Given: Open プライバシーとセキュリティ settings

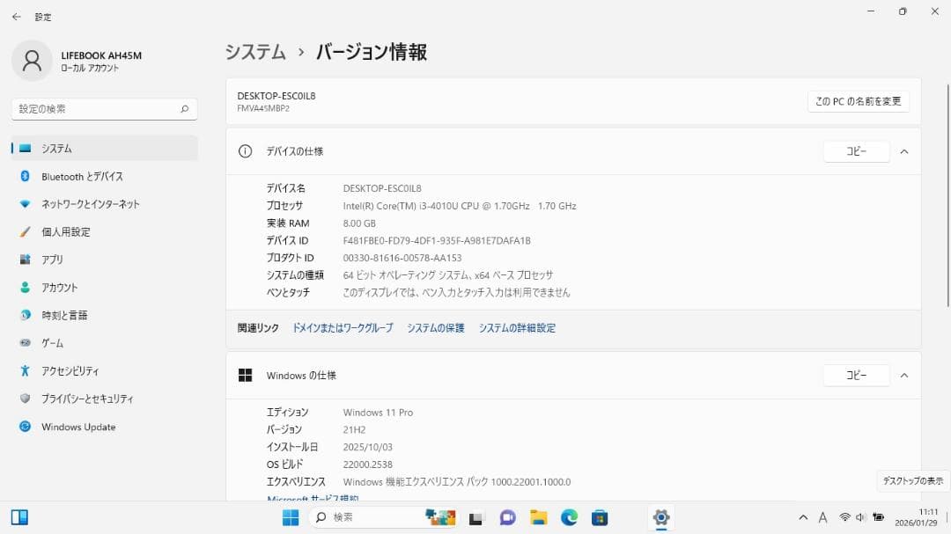Looking at the screenshot, I should pyautogui.click(x=92, y=399).
